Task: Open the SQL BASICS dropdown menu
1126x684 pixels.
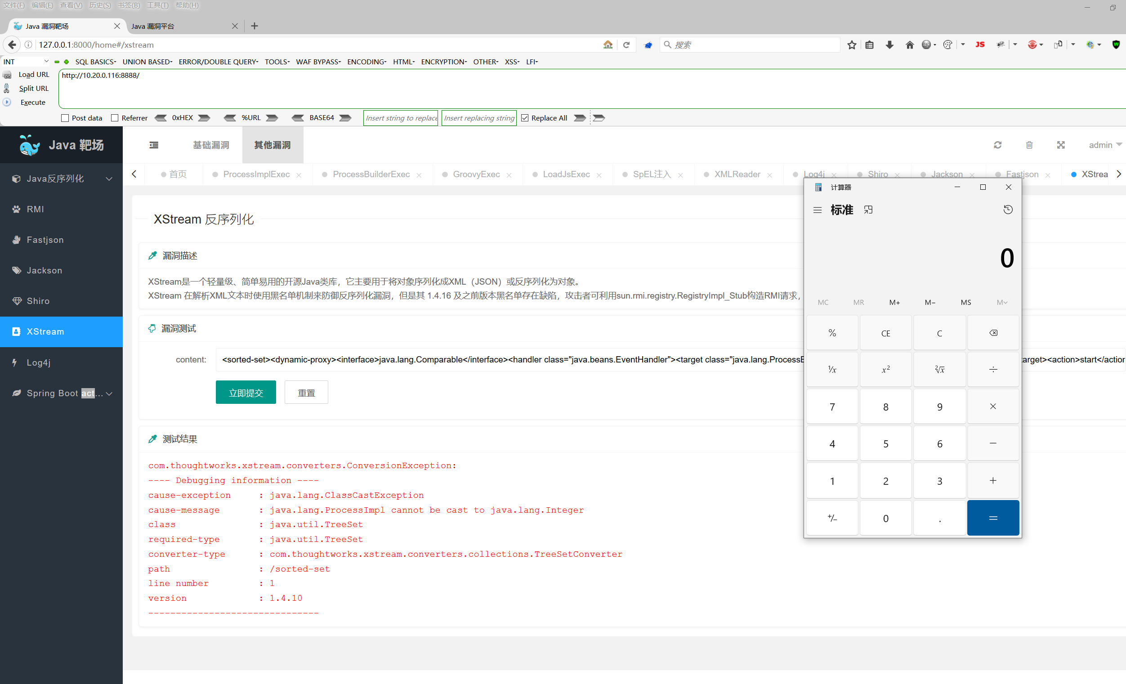Action: [95, 62]
